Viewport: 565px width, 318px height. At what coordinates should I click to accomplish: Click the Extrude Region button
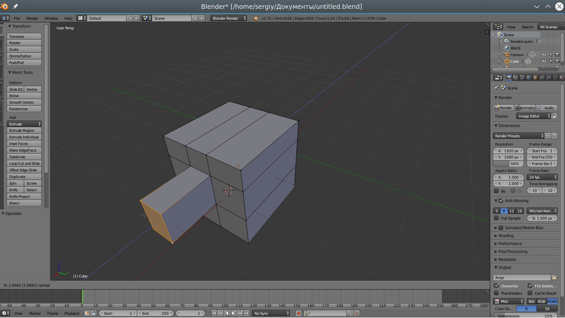[24, 131]
